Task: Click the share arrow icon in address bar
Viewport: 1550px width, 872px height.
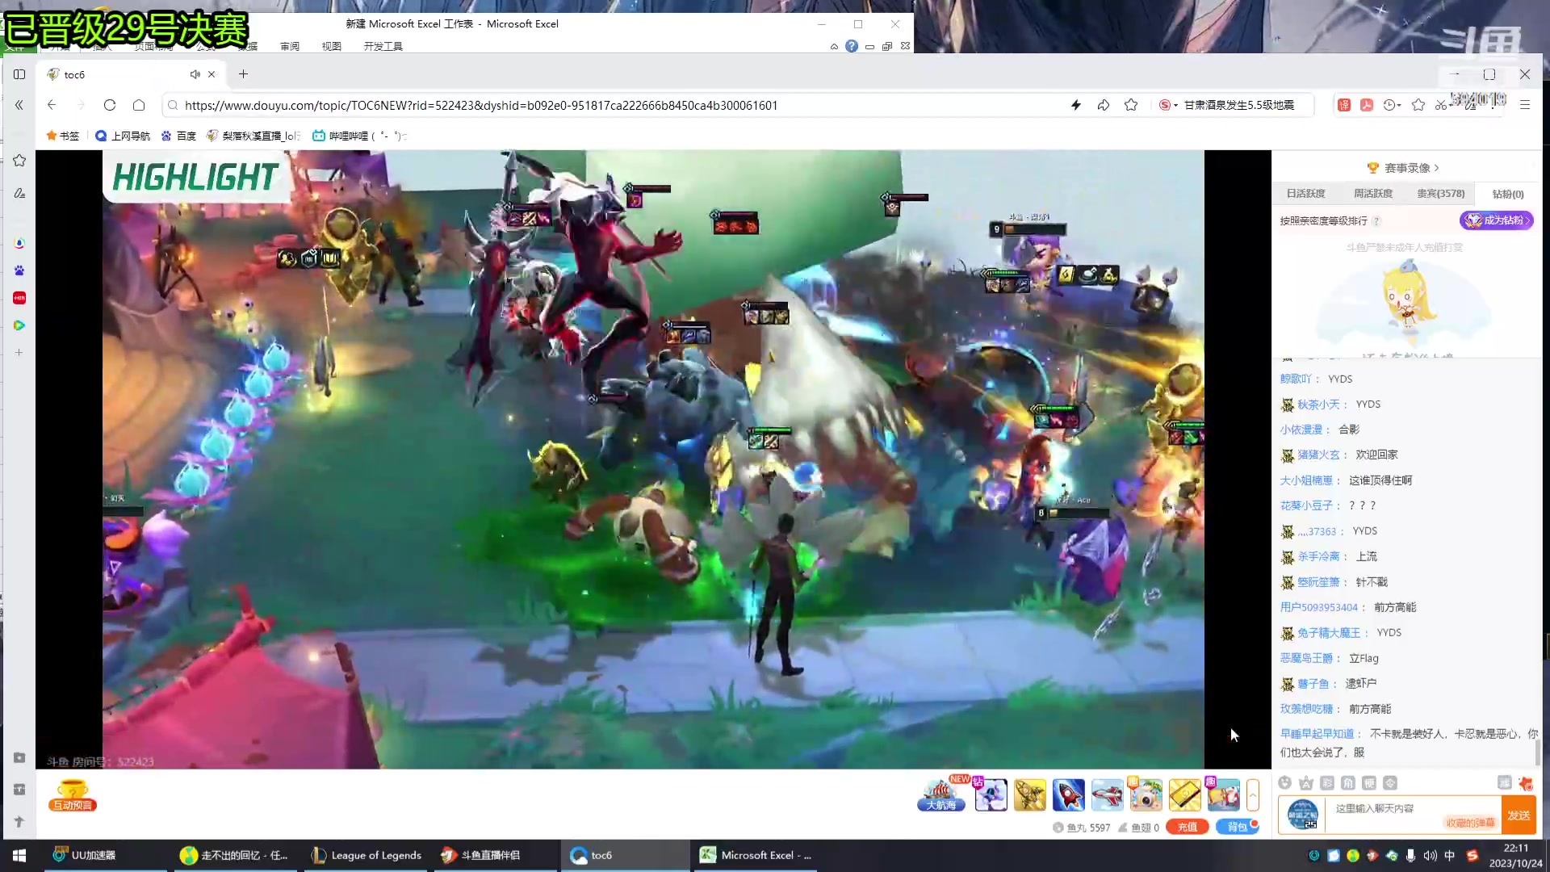Action: click(1104, 105)
